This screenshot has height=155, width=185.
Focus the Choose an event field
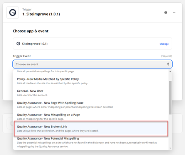(x=92, y=64)
